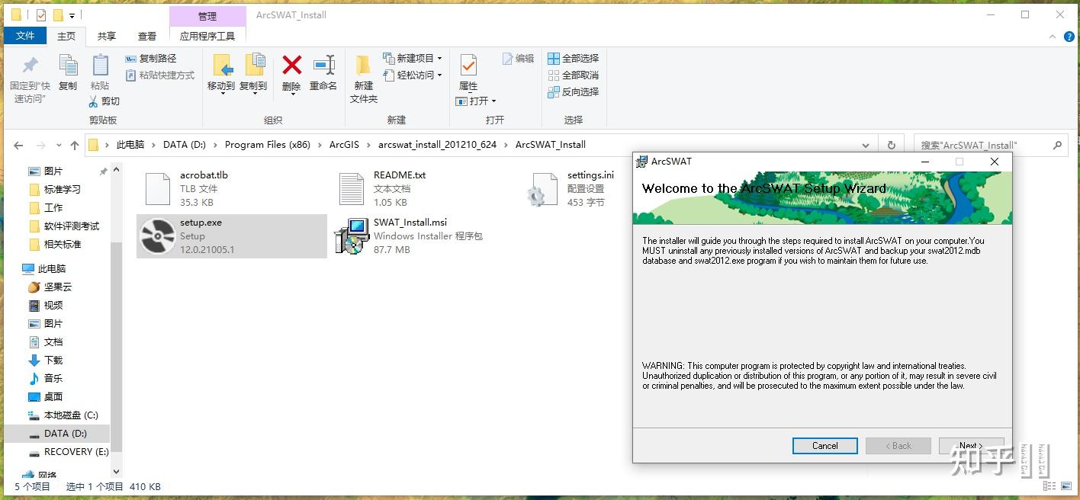
Task: Open the Open (打开) dropdown in ribbon
Action: 475,101
